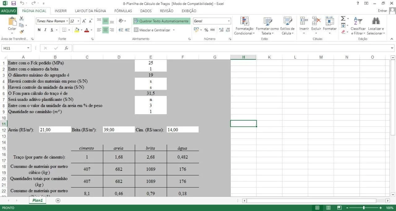The image size is (396, 211).
Task: Open Ribbon display options icon in title bar
Action: click(366, 3)
